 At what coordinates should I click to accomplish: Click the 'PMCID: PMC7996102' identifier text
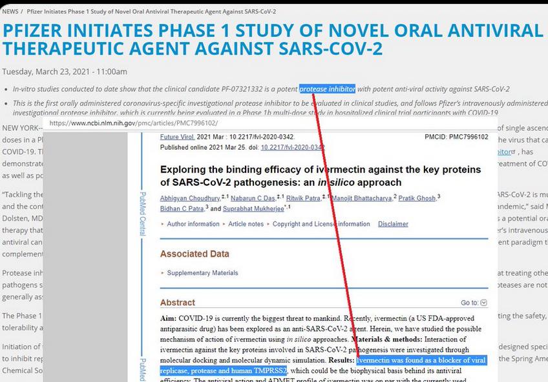456,137
